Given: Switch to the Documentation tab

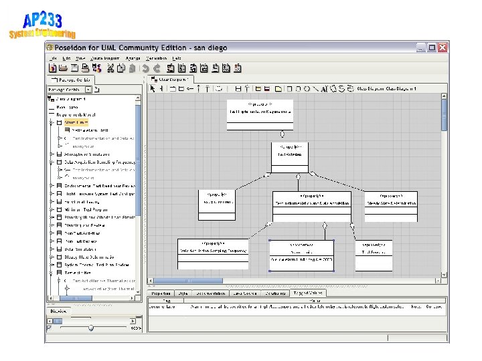Looking at the screenshot, I should (210, 293).
